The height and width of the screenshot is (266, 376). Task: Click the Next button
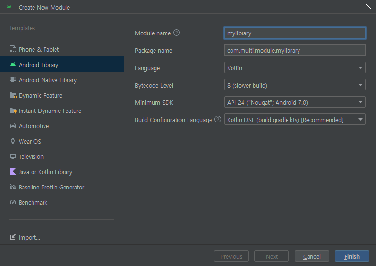[x=272, y=256]
